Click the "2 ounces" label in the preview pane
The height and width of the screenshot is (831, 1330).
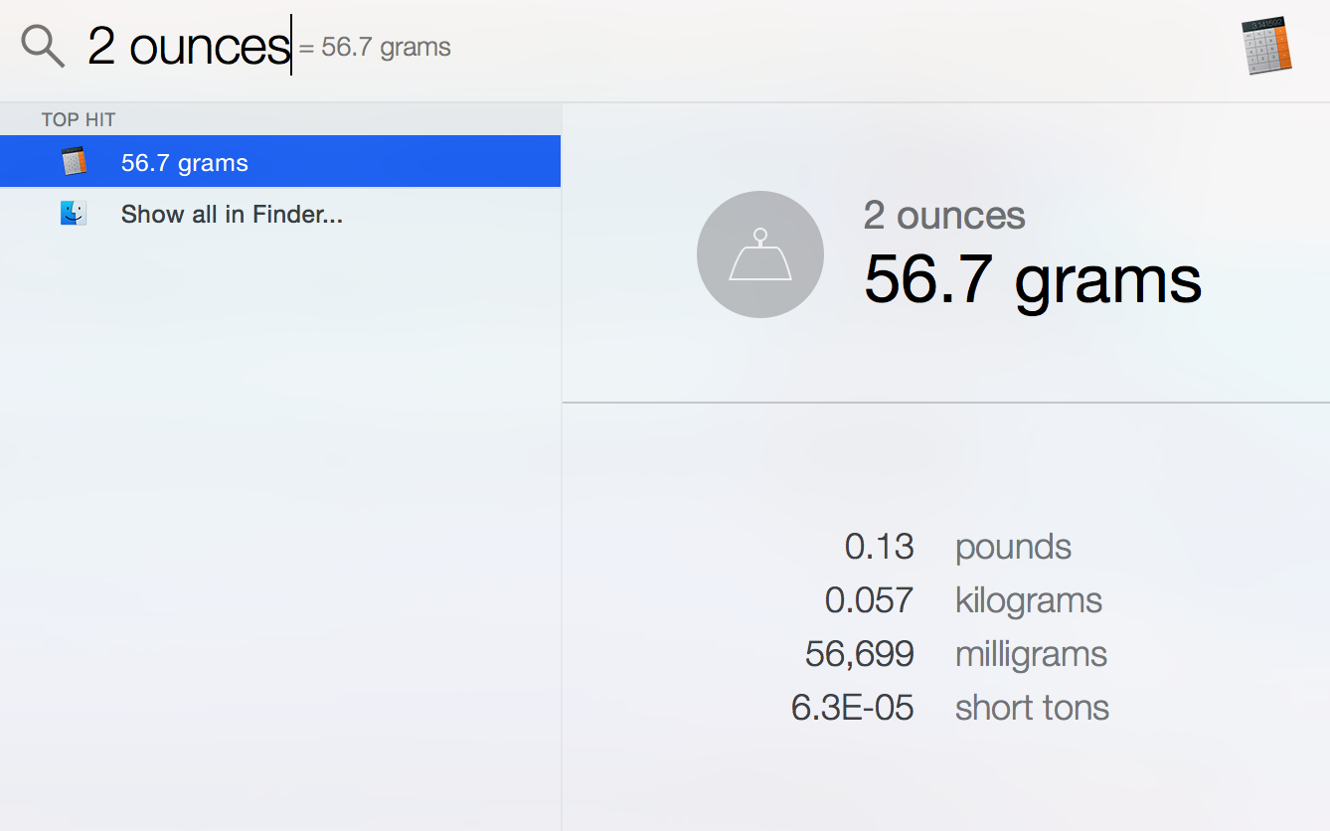click(x=944, y=216)
